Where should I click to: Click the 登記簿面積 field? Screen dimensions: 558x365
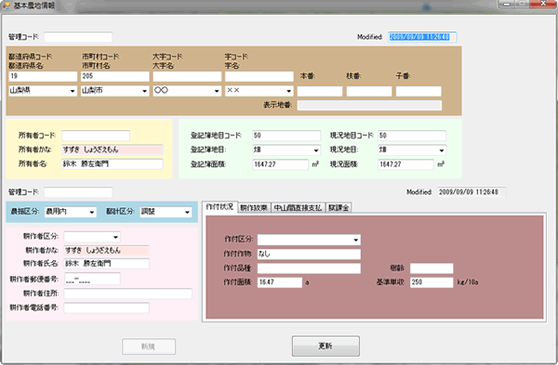(x=281, y=164)
